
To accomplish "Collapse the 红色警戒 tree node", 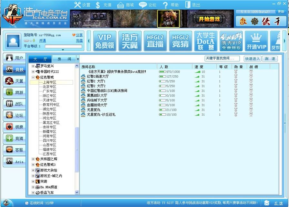I will [34, 77].
